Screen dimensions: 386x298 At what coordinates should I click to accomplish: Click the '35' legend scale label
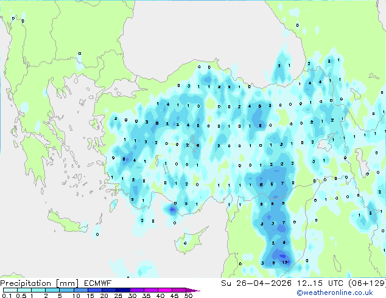[146, 296]
